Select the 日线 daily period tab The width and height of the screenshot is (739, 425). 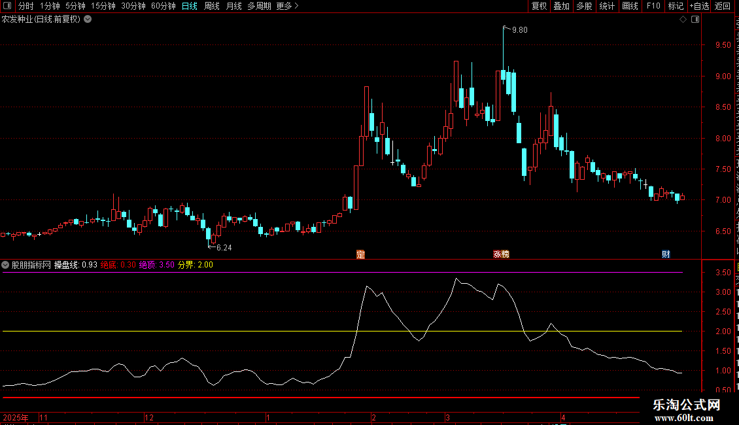190,6
